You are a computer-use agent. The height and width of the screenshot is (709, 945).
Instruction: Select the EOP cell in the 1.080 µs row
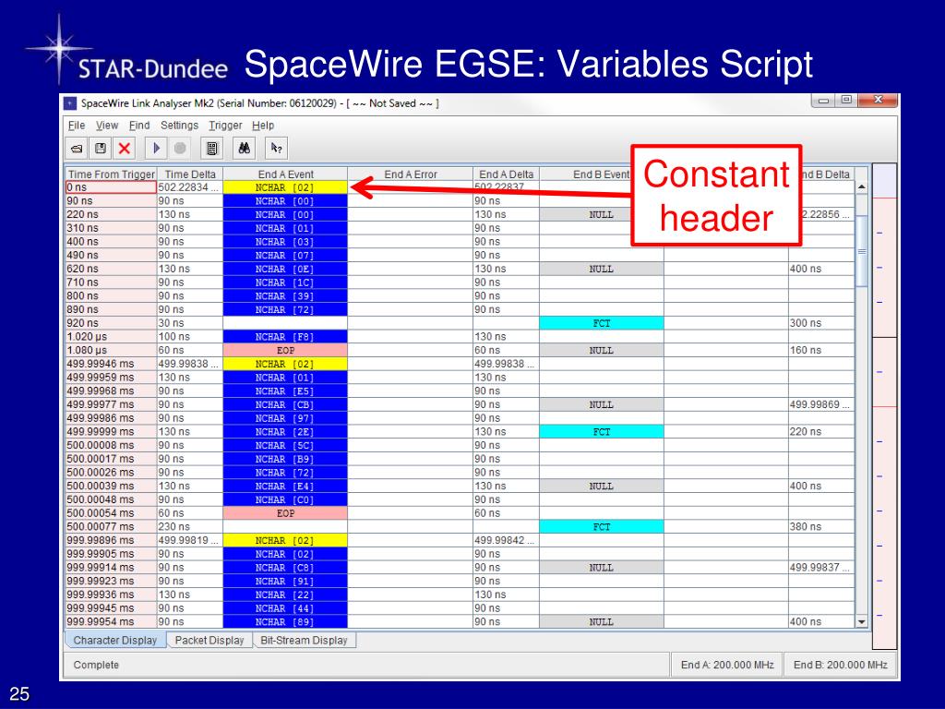(285, 350)
